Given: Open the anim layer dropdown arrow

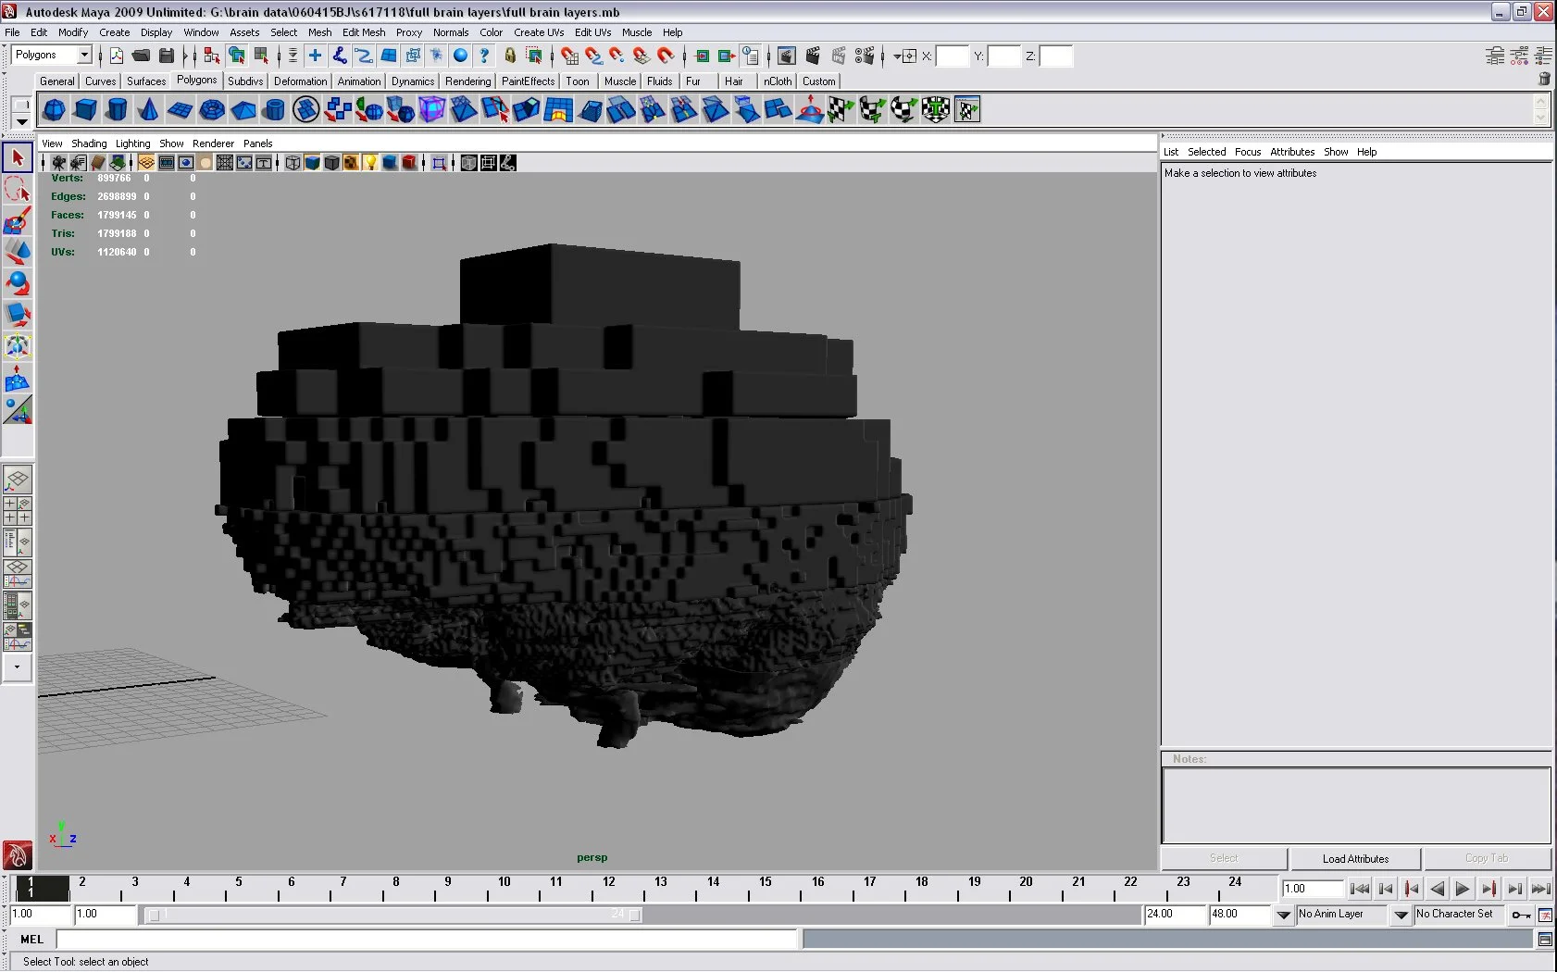Looking at the screenshot, I should click(x=1283, y=915).
